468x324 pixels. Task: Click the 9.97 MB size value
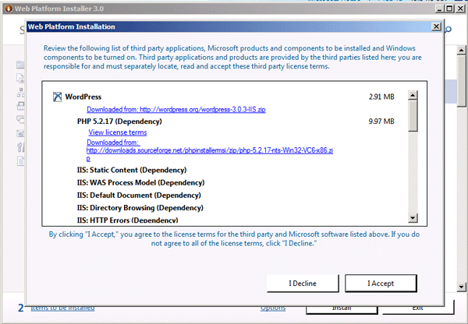coord(381,121)
